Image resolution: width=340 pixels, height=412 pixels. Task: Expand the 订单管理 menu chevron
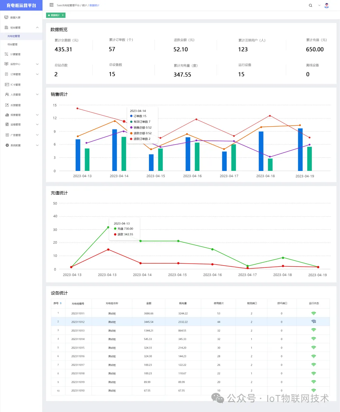click(x=37, y=74)
